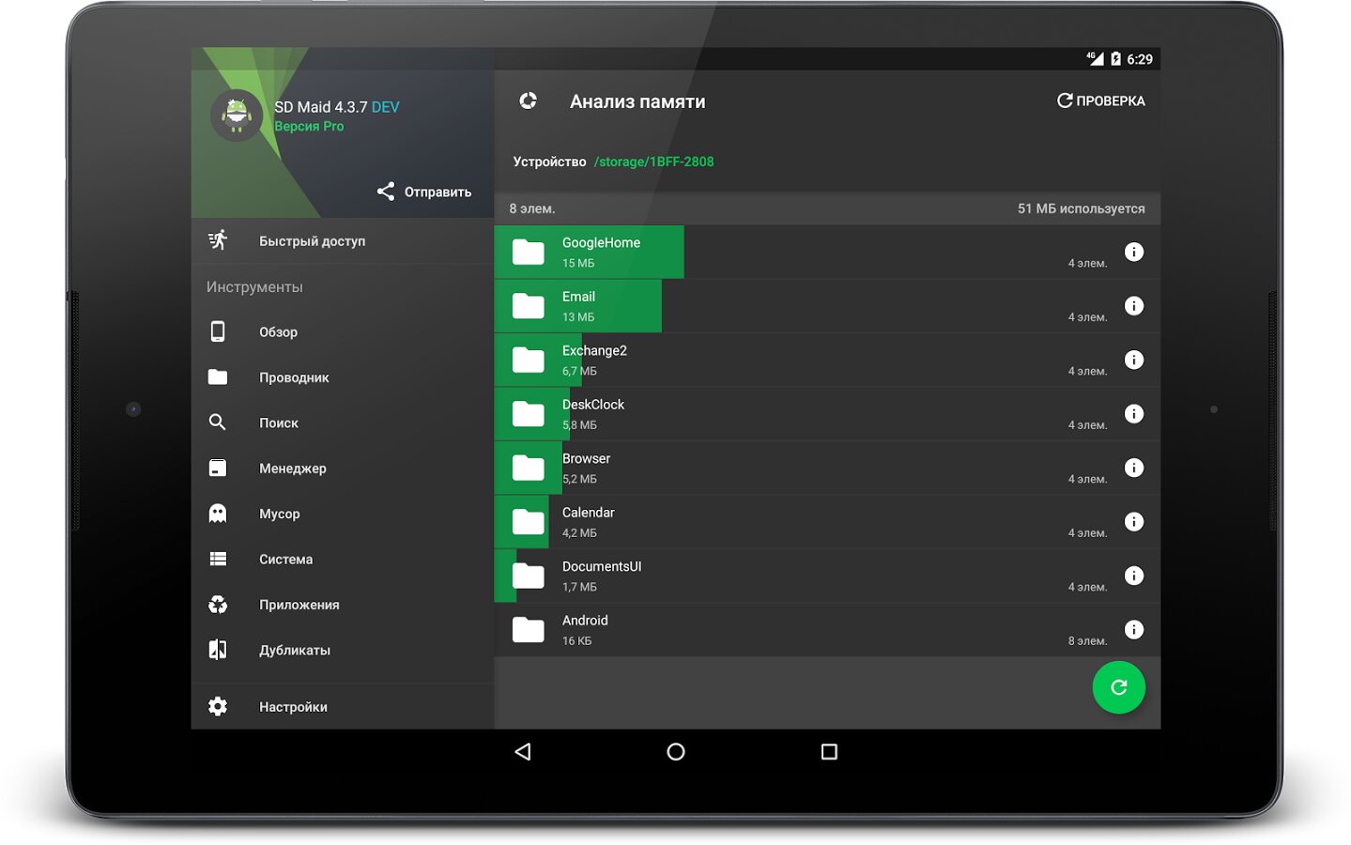The height and width of the screenshot is (845, 1351).
Task: Click the 51 МБ используется usage text
Action: click(1082, 208)
